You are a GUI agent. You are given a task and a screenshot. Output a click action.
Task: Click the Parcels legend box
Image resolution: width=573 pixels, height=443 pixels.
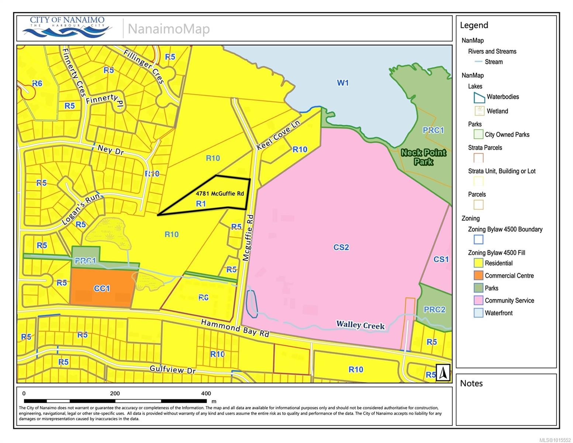tap(478, 205)
